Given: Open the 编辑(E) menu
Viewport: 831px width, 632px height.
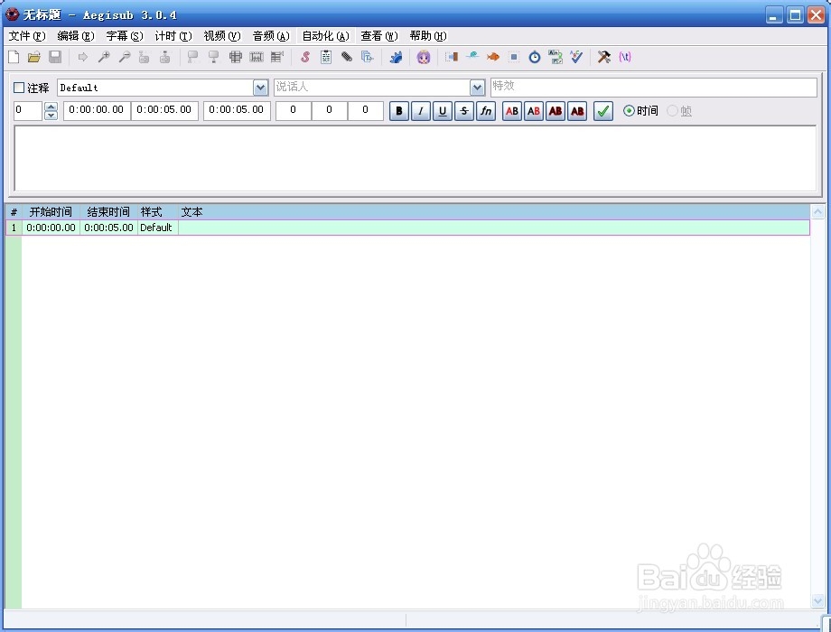Looking at the screenshot, I should point(76,35).
